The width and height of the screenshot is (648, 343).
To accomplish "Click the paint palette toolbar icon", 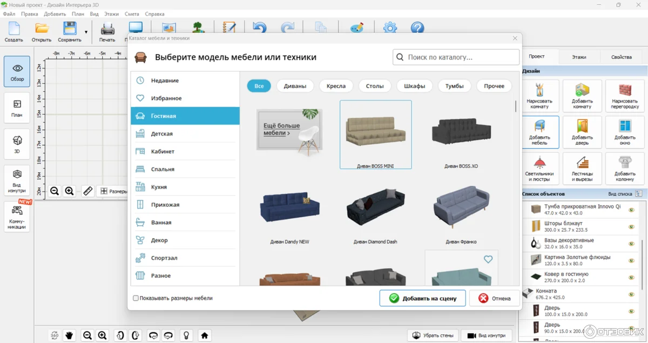I will [x=357, y=28].
